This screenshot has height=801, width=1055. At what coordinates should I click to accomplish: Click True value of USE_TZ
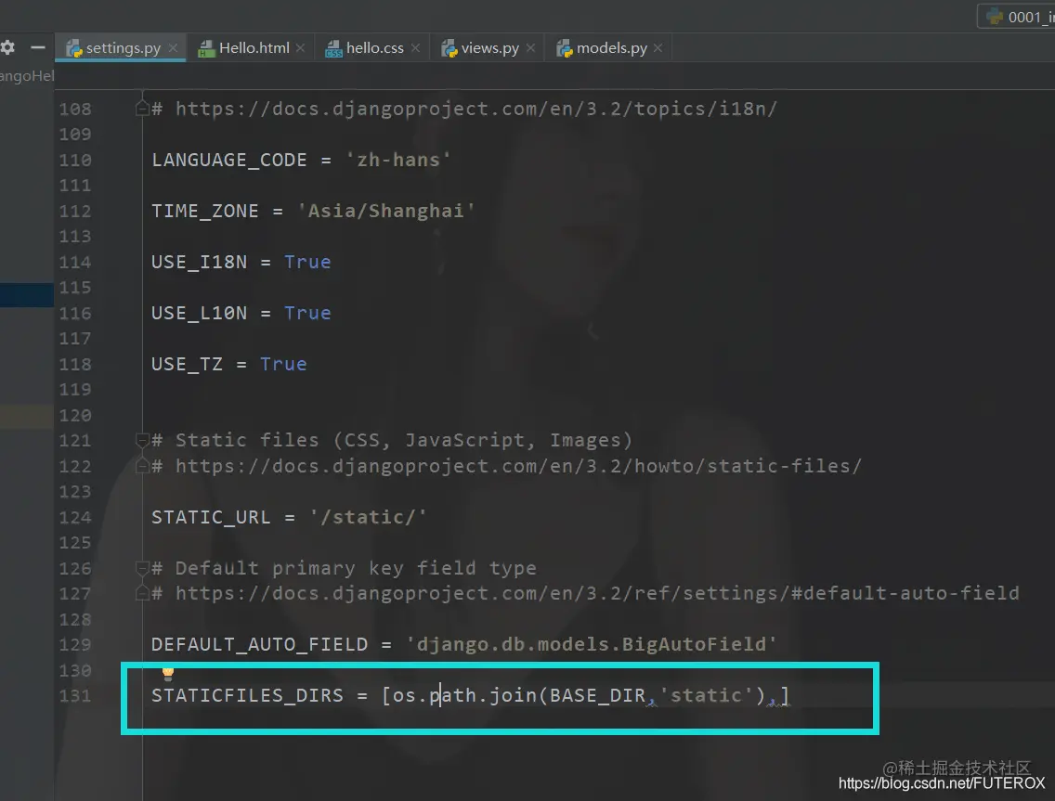(283, 364)
